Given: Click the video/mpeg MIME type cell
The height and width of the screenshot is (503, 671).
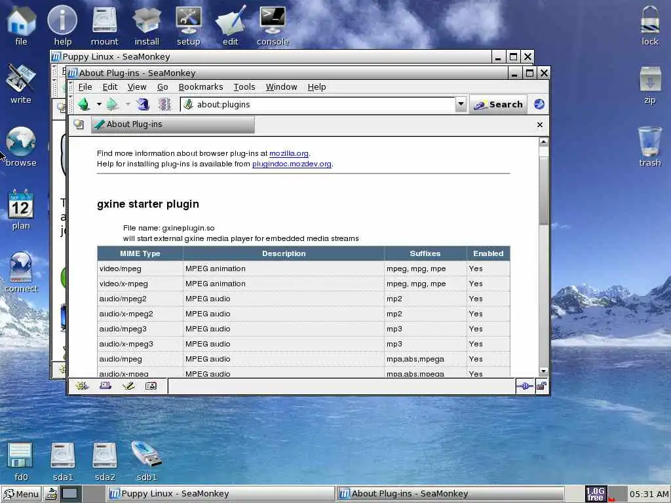Looking at the screenshot, I should (140, 269).
